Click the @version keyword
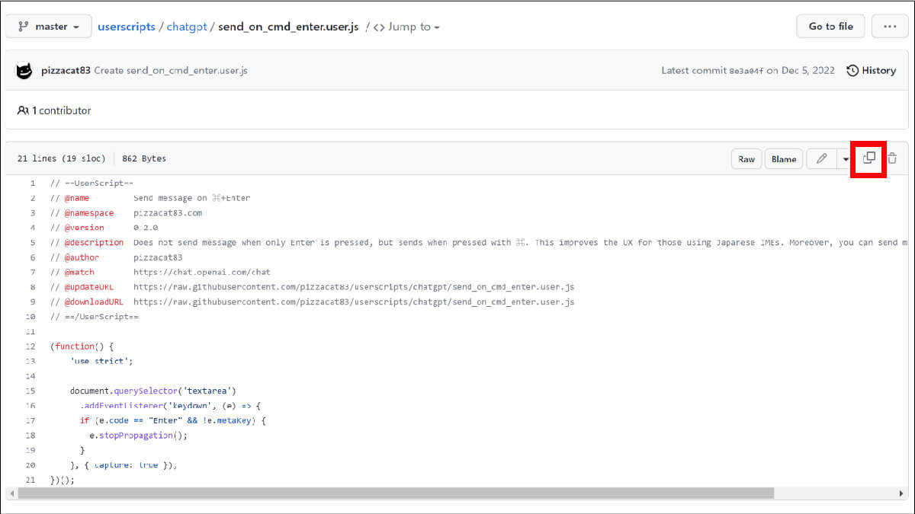915x514 pixels. pyautogui.click(x=84, y=228)
